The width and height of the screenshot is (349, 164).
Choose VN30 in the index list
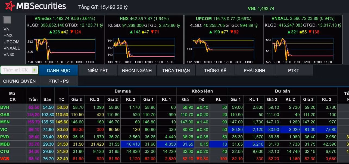[x=9, y=54]
